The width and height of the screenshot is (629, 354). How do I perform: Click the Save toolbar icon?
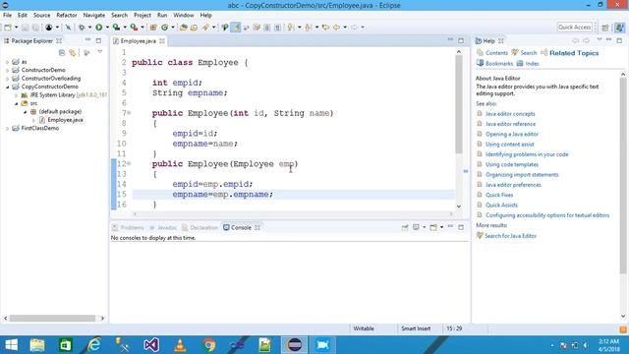[x=25, y=28]
